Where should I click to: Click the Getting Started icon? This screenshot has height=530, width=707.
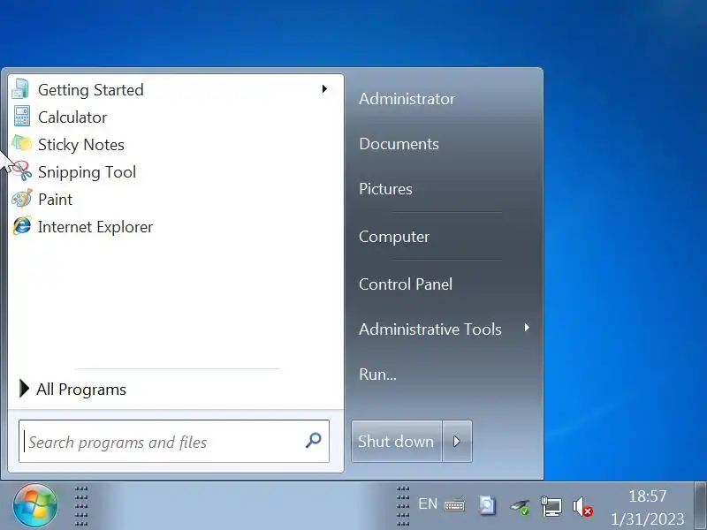(x=20, y=89)
